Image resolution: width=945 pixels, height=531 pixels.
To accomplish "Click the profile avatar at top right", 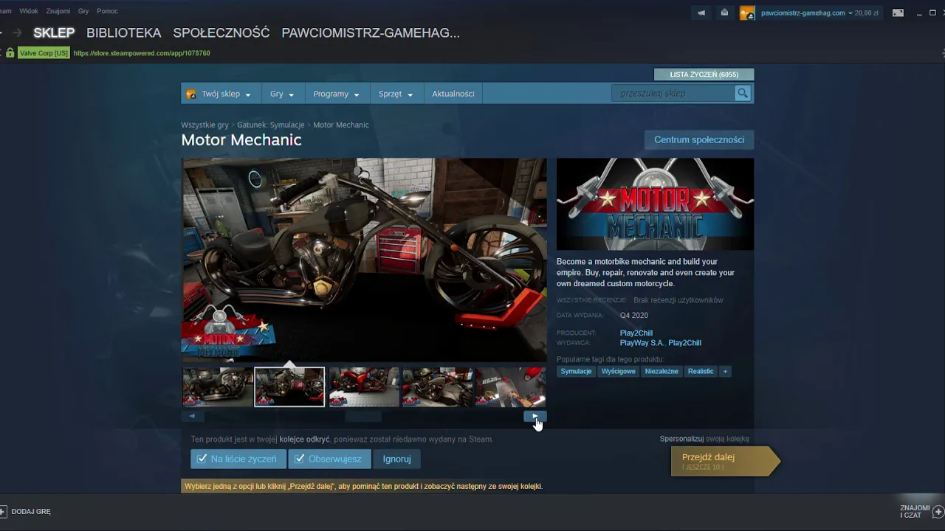I will coord(747,13).
